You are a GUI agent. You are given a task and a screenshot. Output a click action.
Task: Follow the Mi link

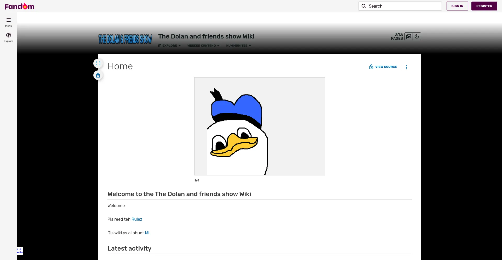(x=147, y=233)
